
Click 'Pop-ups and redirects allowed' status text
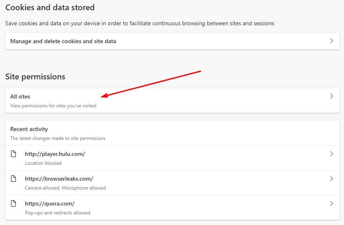coord(57,212)
